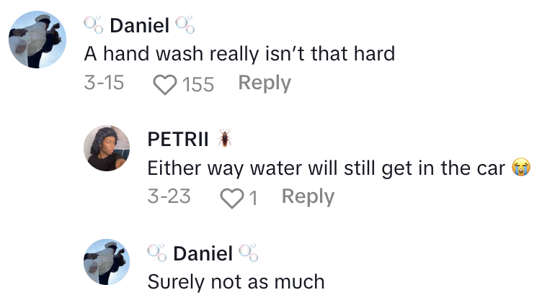Screen dimensions: 555x295
Task: Click Daniel's username above "Surely not as much"
Action: tap(203, 253)
